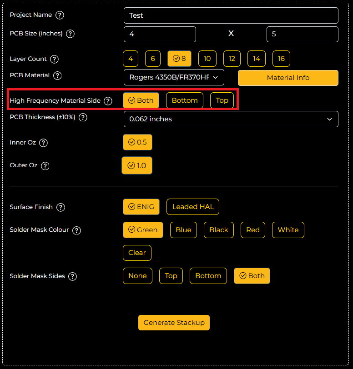Open the Material Info button
Image resolution: width=353 pixels, height=369 pixels.
(x=288, y=78)
